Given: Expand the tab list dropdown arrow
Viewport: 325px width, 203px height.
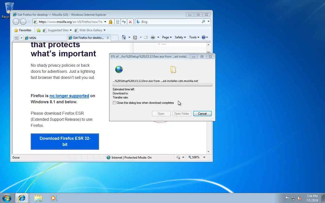Looking at the screenshot, I should 22,38.
